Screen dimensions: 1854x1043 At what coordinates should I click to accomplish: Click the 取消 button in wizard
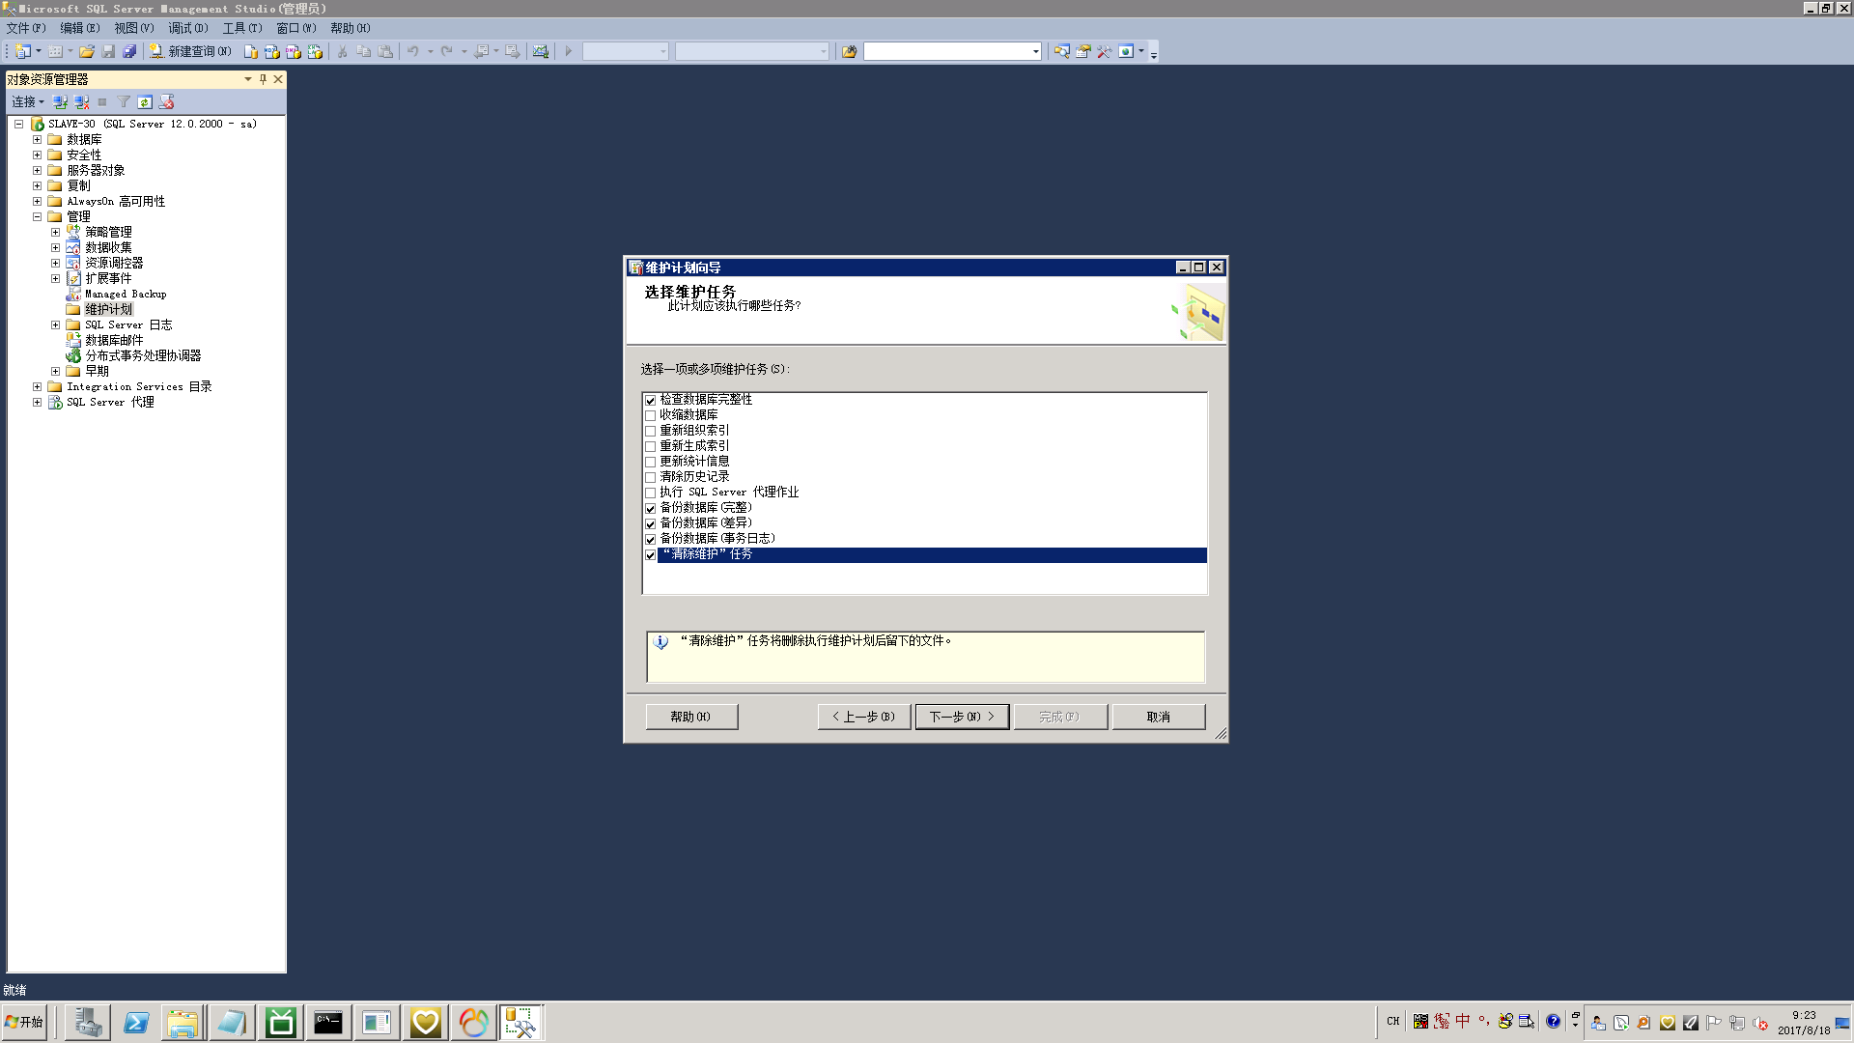(1158, 717)
